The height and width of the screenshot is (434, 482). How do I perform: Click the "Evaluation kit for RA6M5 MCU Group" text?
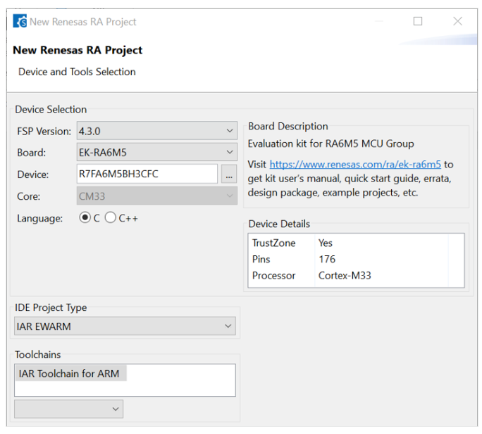point(330,143)
